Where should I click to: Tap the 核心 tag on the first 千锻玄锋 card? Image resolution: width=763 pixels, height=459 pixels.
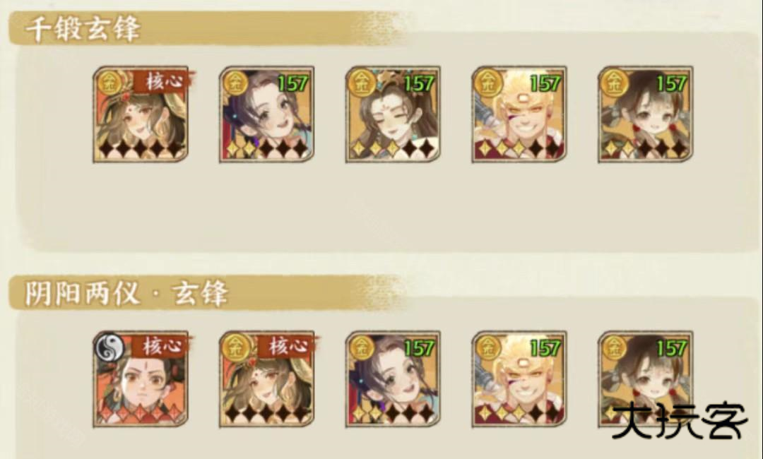pos(163,82)
